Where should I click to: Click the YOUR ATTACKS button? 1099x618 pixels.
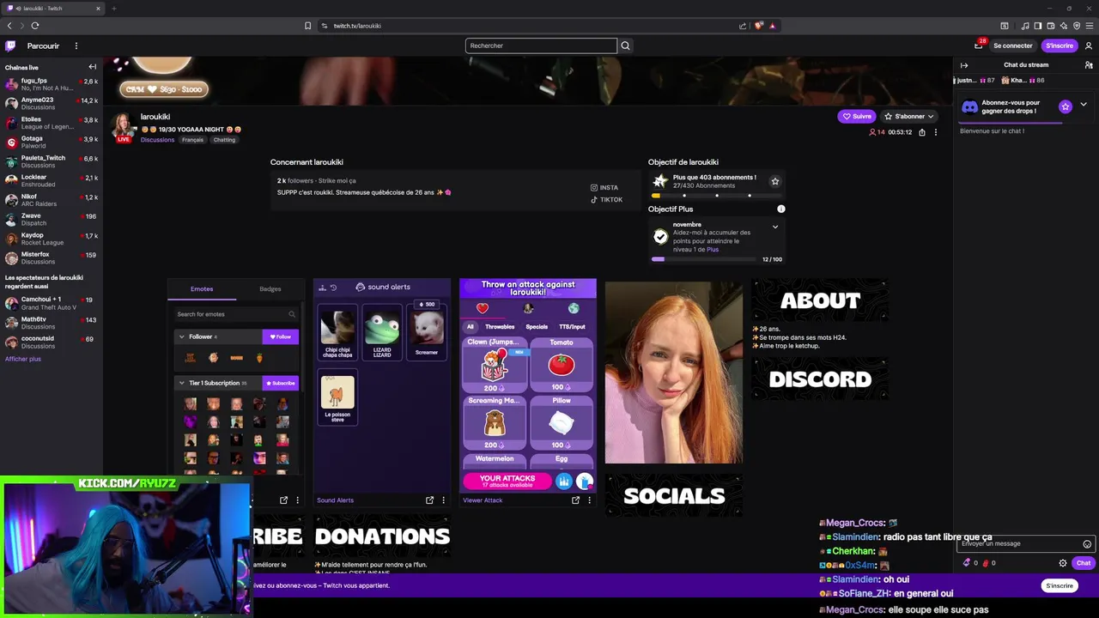[x=507, y=482]
